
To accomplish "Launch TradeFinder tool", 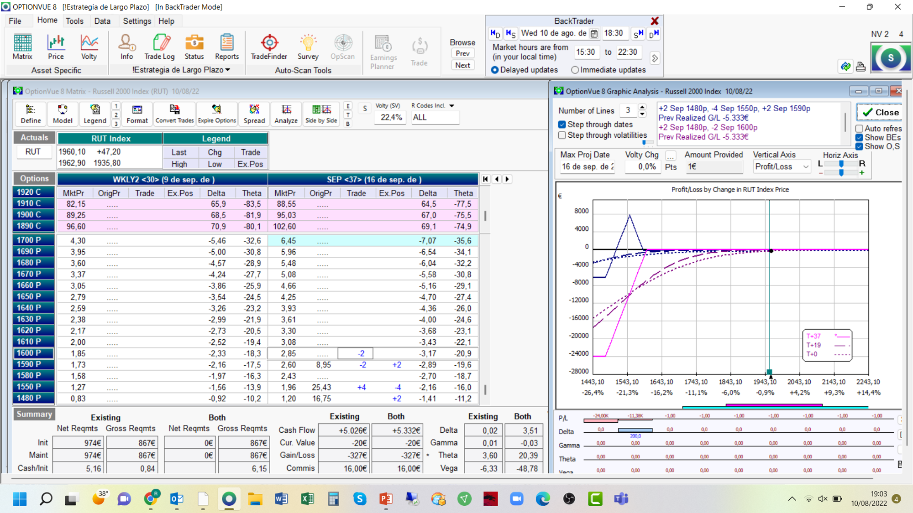I will pyautogui.click(x=269, y=47).
